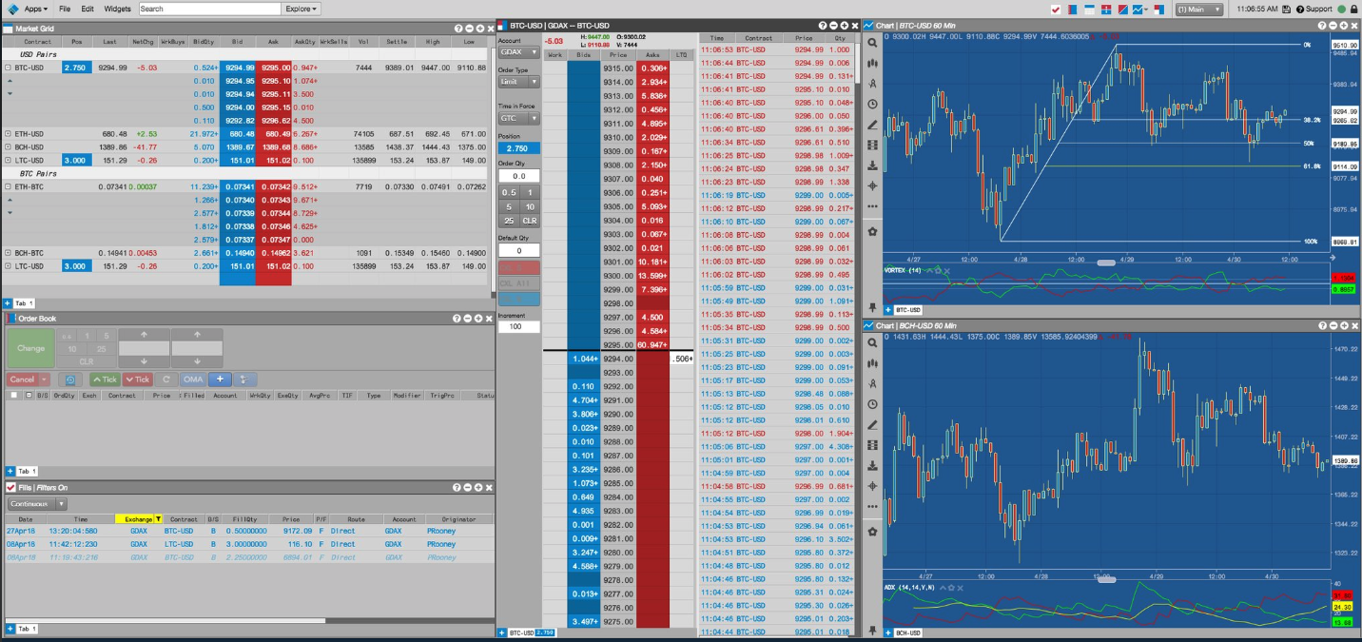Click the save-workspace disk icon in top bar
The height and width of the screenshot is (642, 1362).
tap(1288, 9)
